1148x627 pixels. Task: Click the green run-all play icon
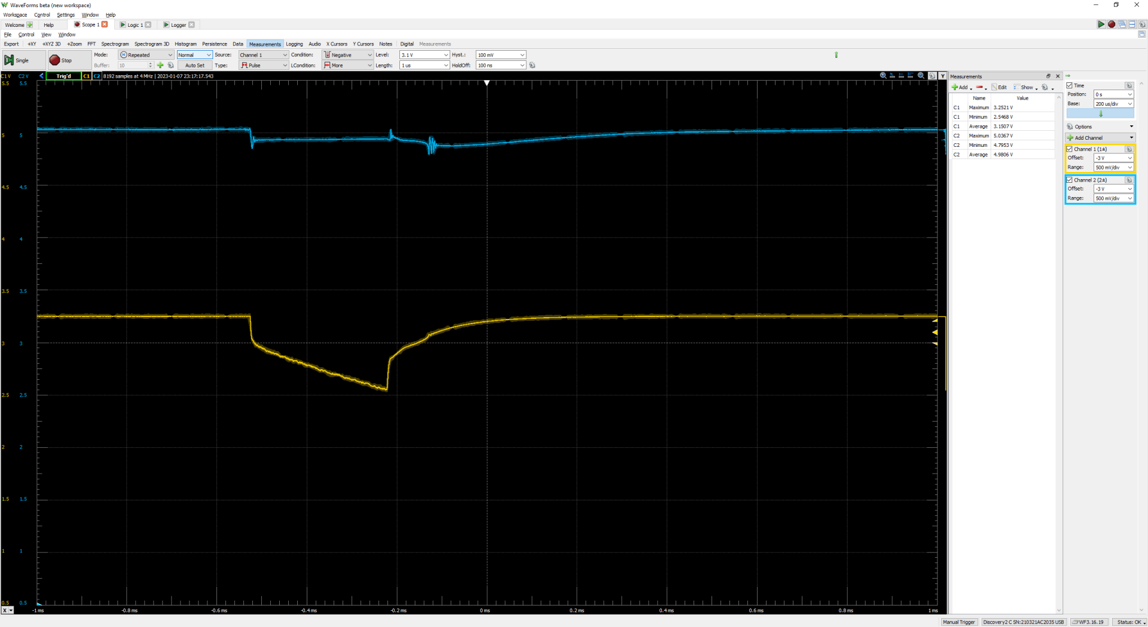coord(1101,24)
